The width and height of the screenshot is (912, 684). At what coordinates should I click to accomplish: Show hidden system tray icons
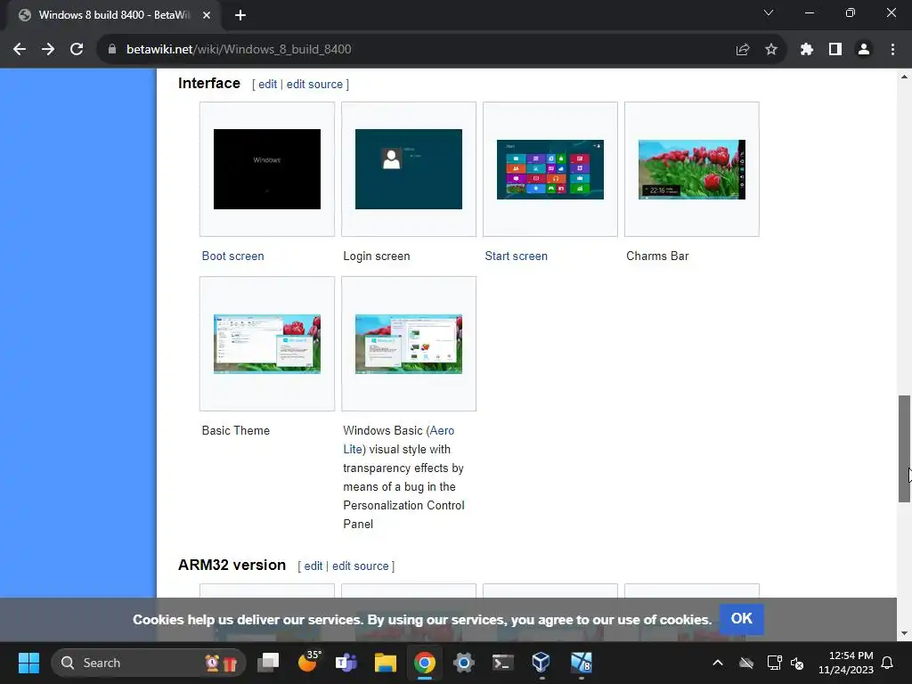(718, 663)
